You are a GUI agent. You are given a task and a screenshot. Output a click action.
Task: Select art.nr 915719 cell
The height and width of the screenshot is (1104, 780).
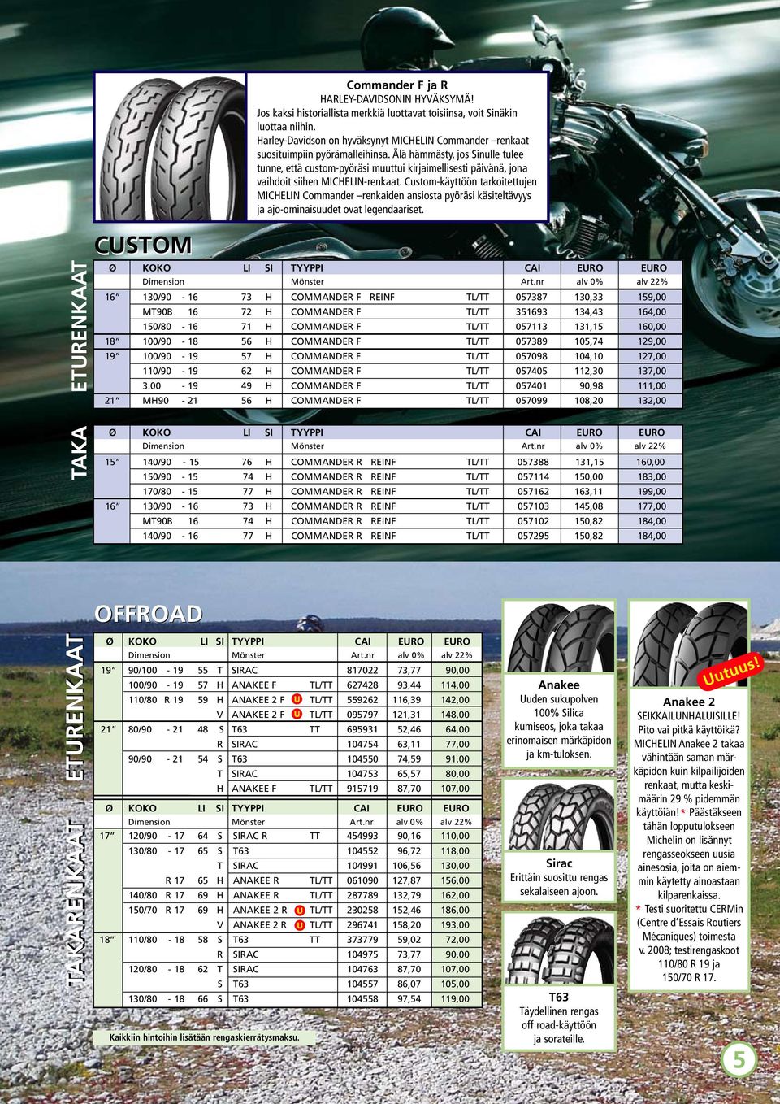coord(362,789)
